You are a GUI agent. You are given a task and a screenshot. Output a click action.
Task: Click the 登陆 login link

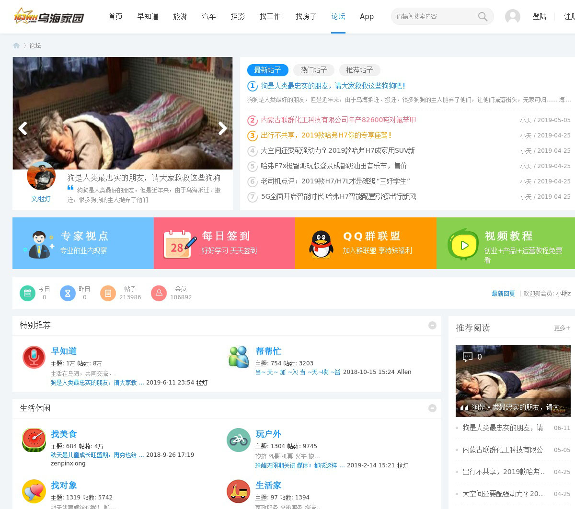(x=540, y=17)
